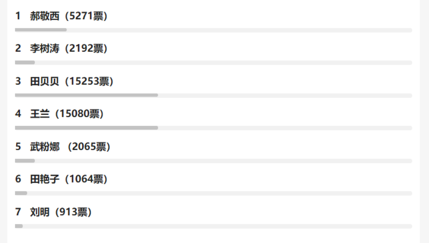Viewport: 429px width, 243px height.
Task: Click the progress bar under 王兰
Action: 213,128
